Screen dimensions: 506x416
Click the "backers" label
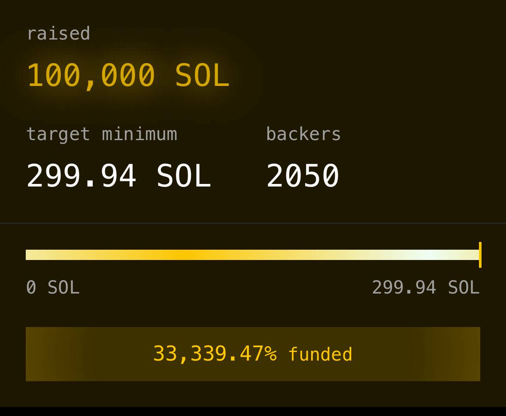point(303,134)
